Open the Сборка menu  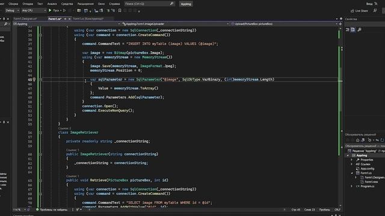click(x=13, y=4)
